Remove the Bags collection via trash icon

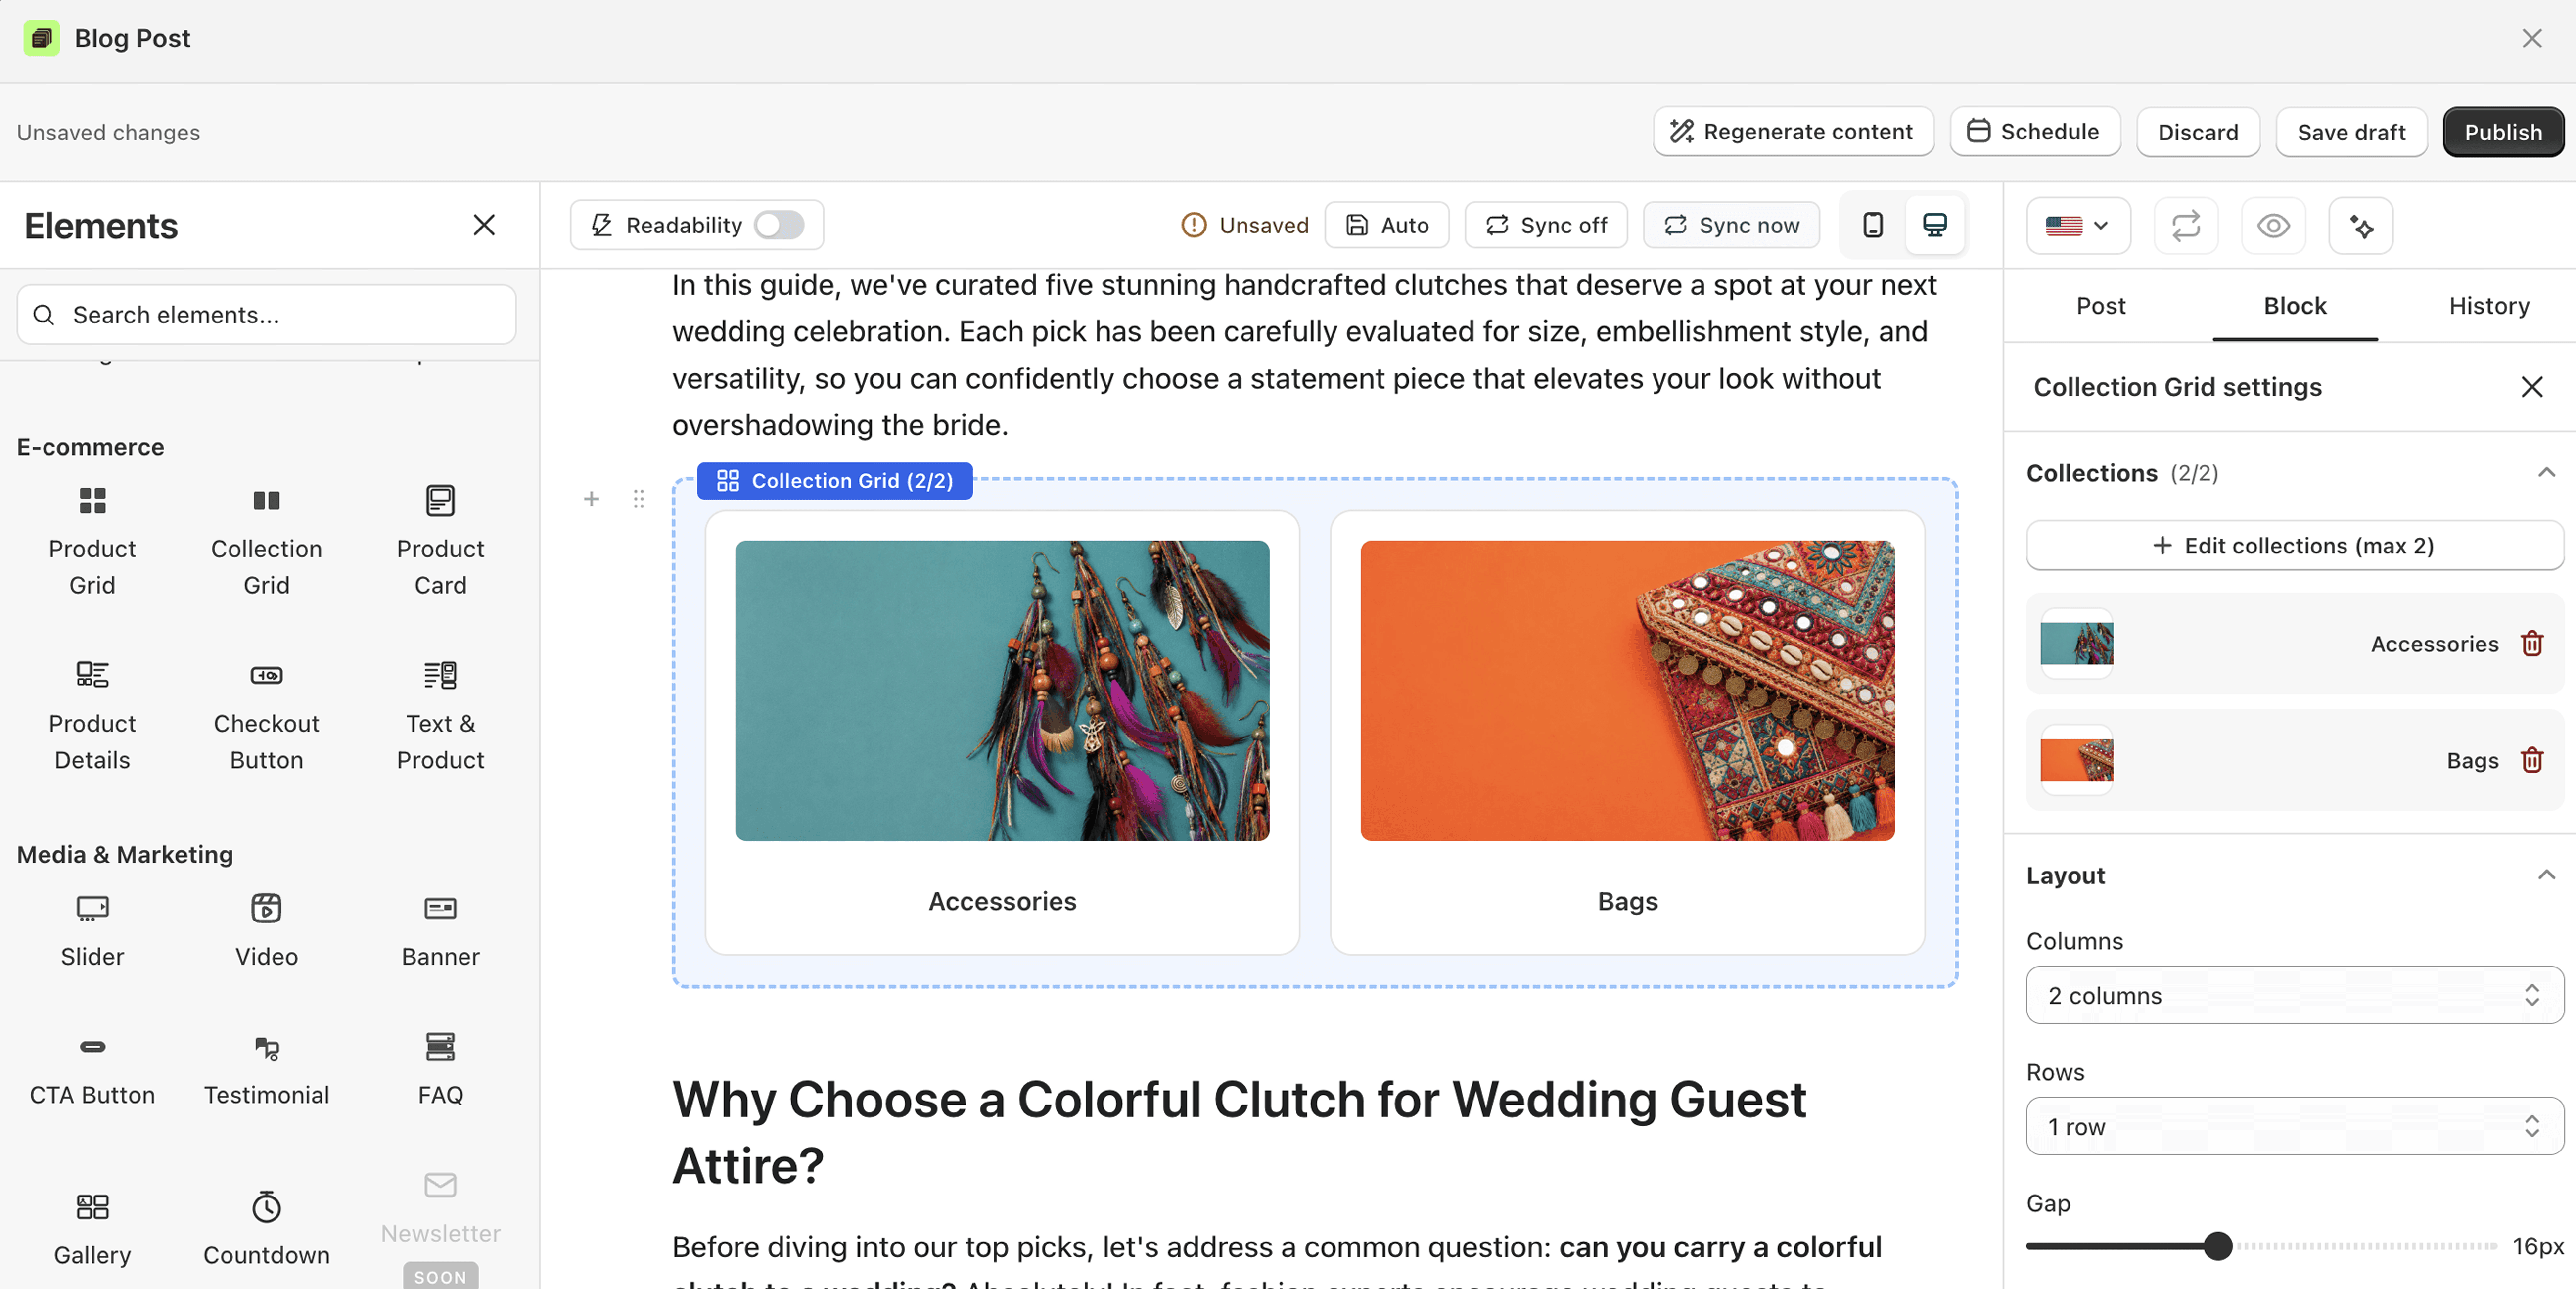2532,760
